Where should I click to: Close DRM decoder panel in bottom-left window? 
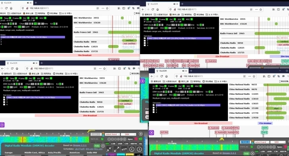tap(103, 146)
